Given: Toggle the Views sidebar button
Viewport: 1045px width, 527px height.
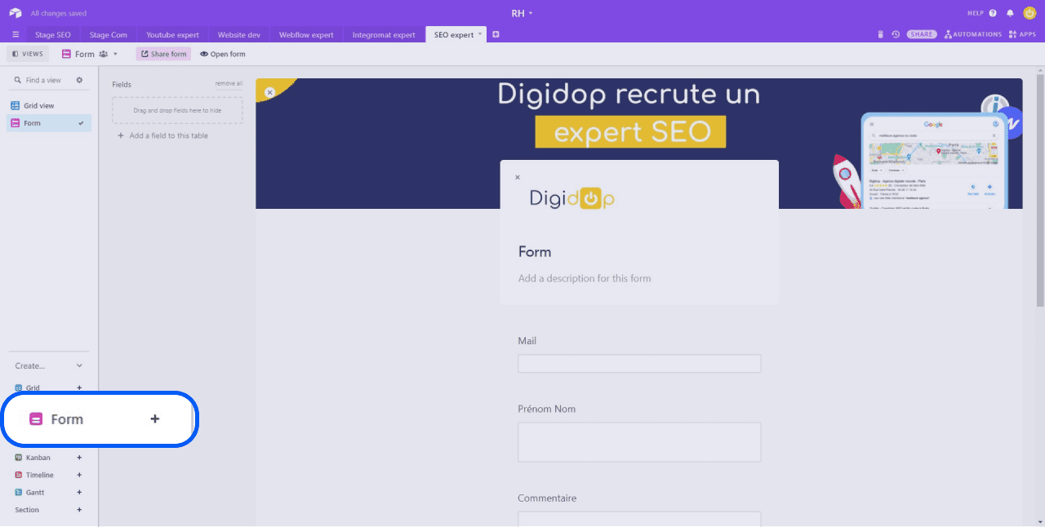Looking at the screenshot, I should pyautogui.click(x=28, y=54).
